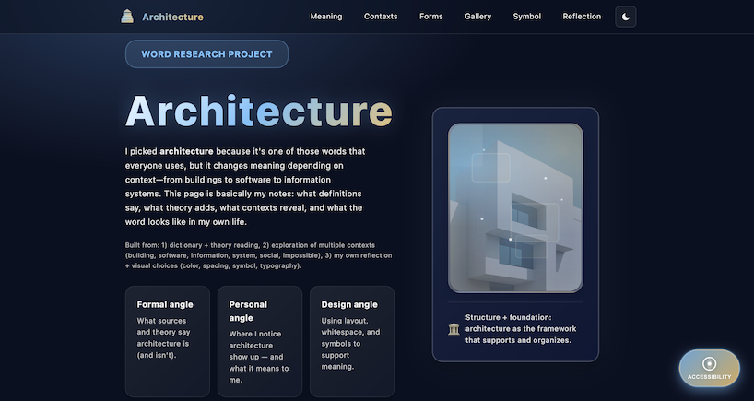This screenshot has height=401, width=754.
Task: Click the Architecture site title text
Action: point(172,17)
